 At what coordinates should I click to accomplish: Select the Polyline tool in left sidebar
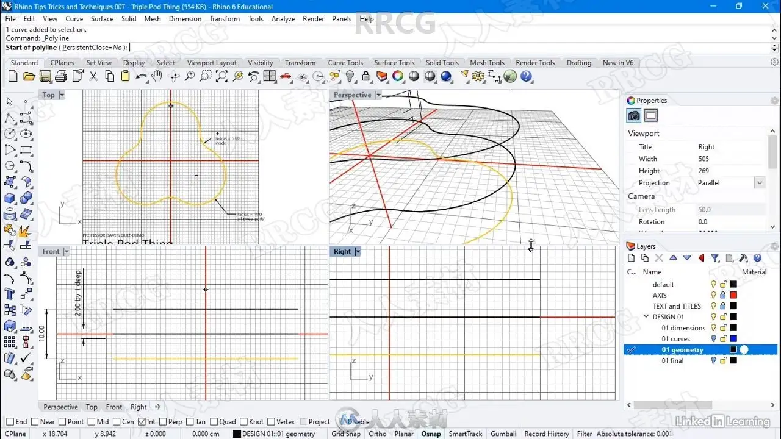click(10, 118)
